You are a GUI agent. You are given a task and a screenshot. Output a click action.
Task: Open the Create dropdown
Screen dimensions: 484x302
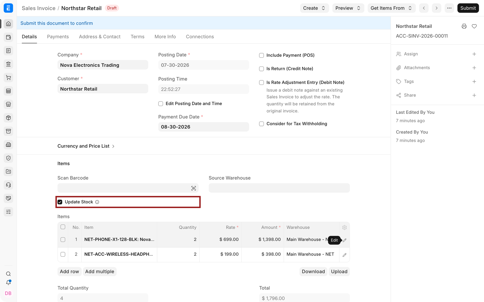click(x=314, y=8)
